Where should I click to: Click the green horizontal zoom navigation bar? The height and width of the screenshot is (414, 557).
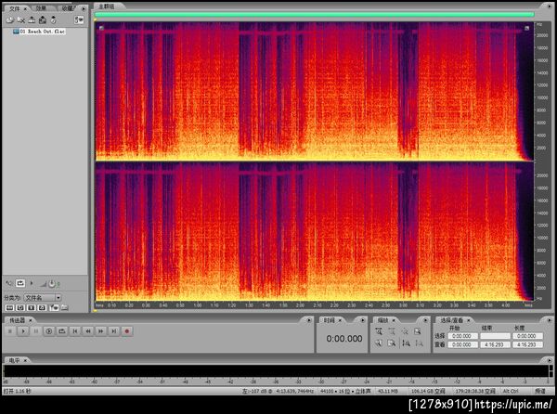tap(315, 15)
